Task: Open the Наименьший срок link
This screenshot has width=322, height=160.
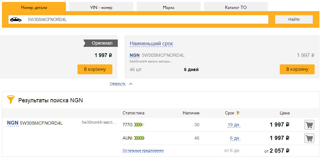Action: tap(151, 44)
